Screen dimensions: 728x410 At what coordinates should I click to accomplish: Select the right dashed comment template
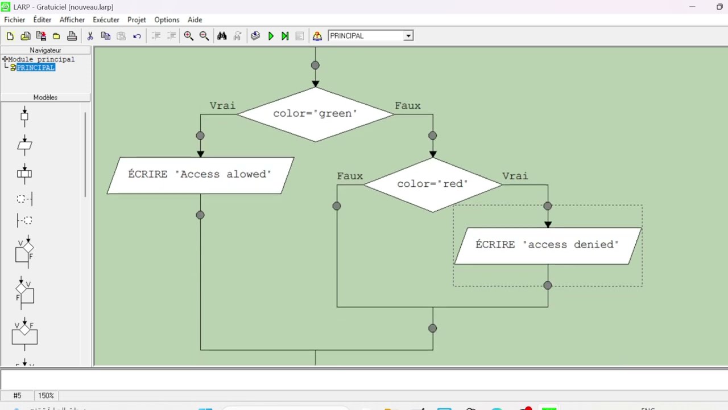click(24, 220)
